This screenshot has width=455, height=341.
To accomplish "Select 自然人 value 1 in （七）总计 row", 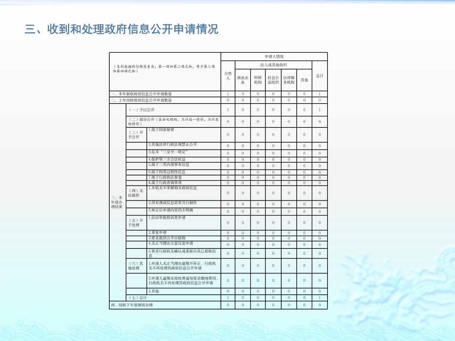I will click(228, 298).
